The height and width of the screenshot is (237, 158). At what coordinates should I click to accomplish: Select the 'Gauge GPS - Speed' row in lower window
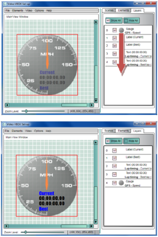tap(128, 183)
